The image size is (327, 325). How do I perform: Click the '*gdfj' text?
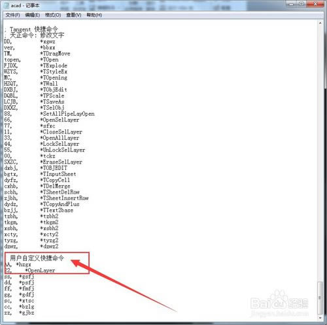pos(27,295)
